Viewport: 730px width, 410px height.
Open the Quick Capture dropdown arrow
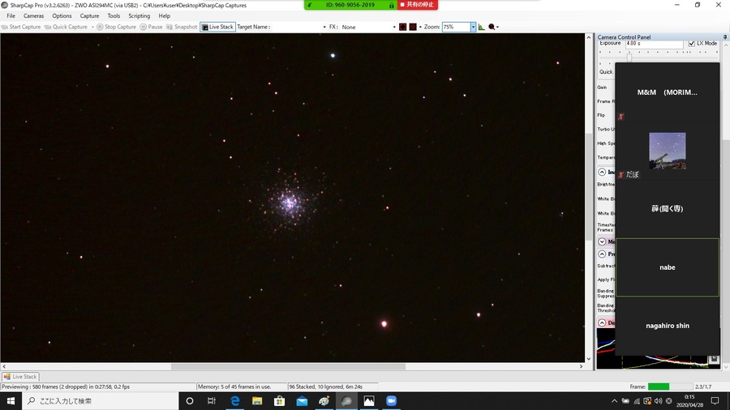92,27
